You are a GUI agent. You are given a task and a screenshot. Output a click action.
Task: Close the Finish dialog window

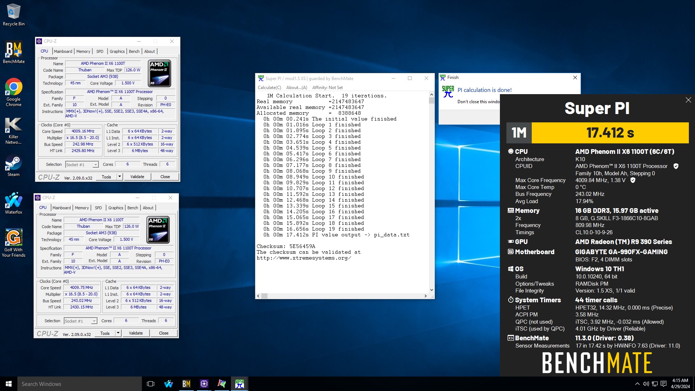click(575, 77)
